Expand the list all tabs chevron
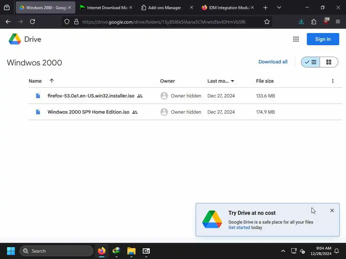 click(x=279, y=7)
